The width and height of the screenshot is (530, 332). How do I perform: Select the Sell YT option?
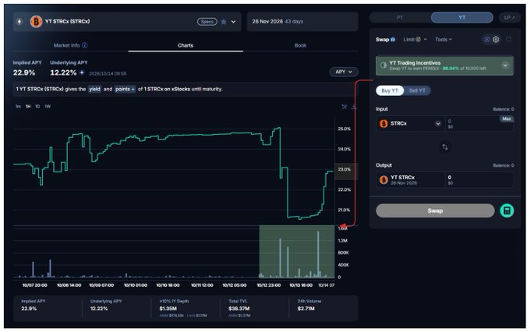417,90
